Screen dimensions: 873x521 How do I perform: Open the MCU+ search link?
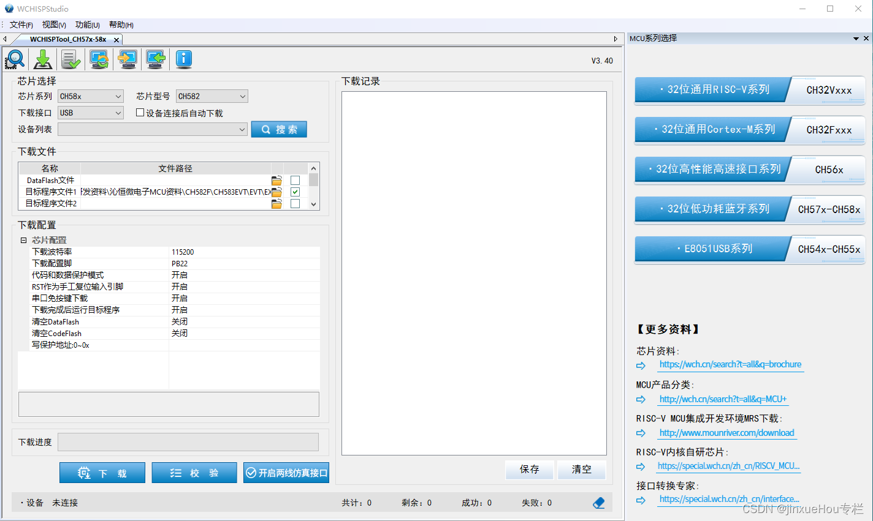[723, 399]
